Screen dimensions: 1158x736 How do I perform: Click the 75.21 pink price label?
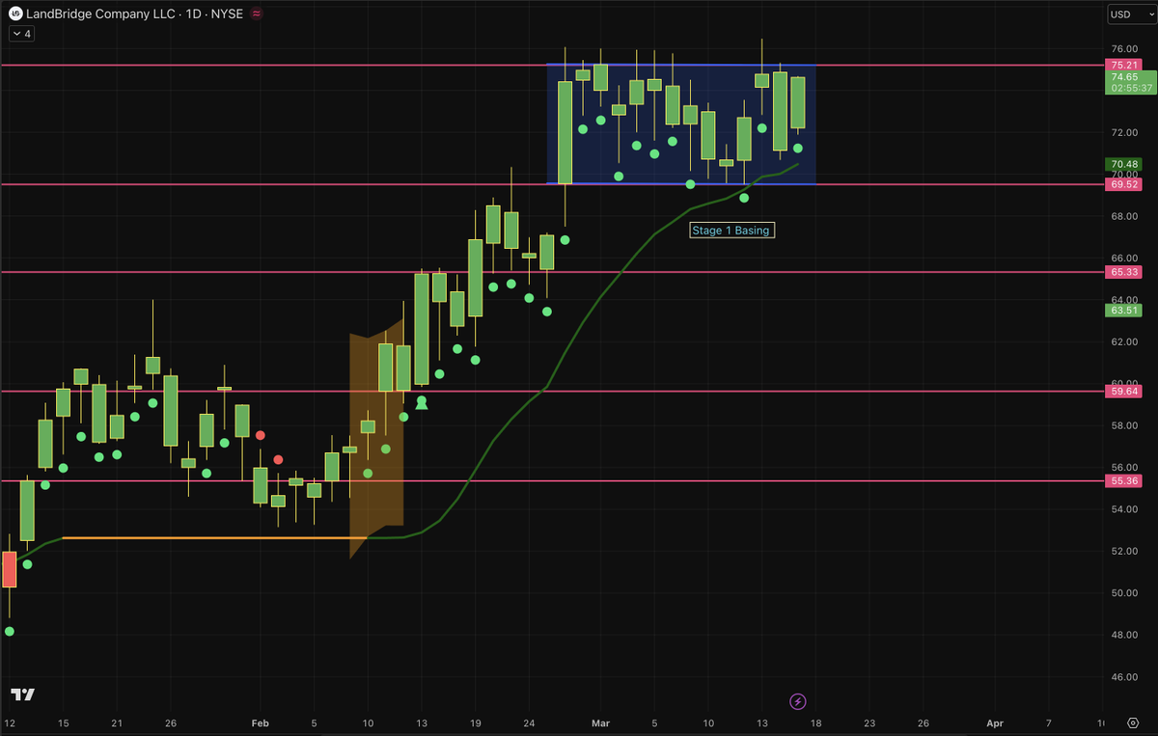tap(1125, 65)
